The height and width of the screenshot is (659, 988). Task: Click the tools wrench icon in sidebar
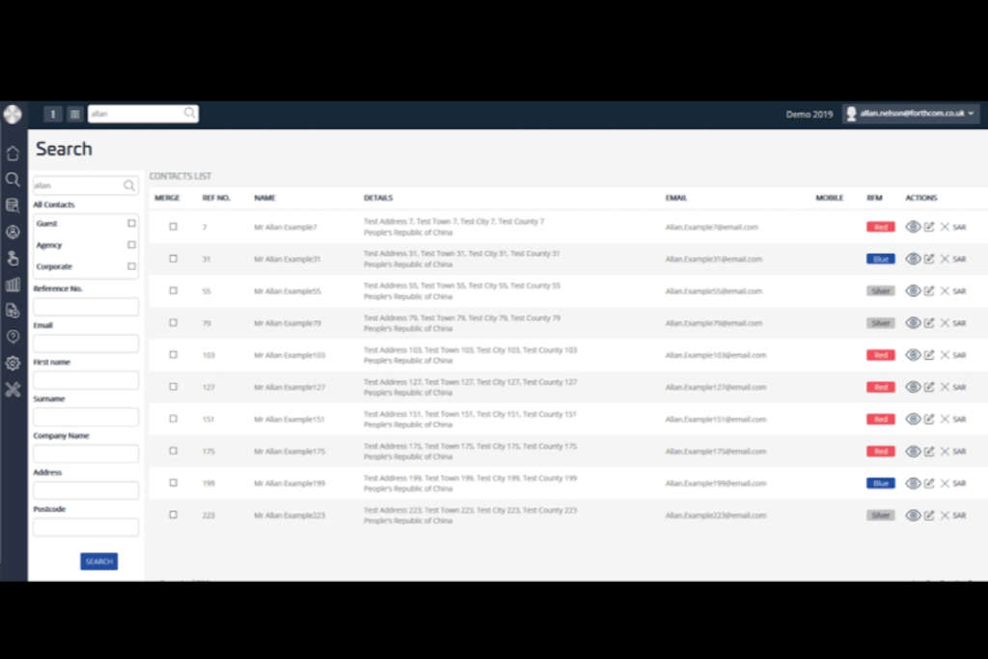[x=13, y=390]
